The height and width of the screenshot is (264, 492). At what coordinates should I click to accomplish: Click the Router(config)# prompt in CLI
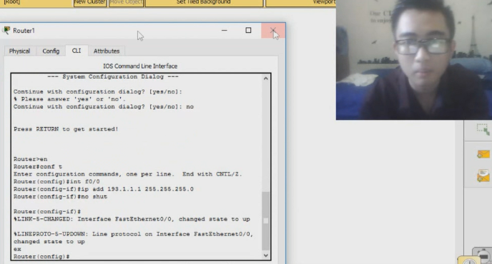pos(41,256)
